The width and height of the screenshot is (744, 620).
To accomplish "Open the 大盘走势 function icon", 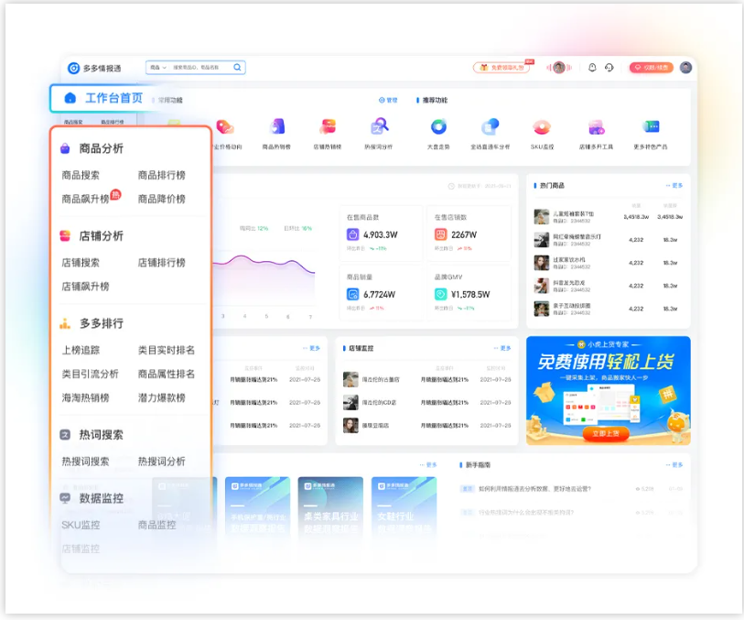I will pos(437,127).
